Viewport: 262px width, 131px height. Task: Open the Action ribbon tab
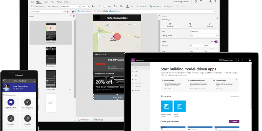click(59, 2)
